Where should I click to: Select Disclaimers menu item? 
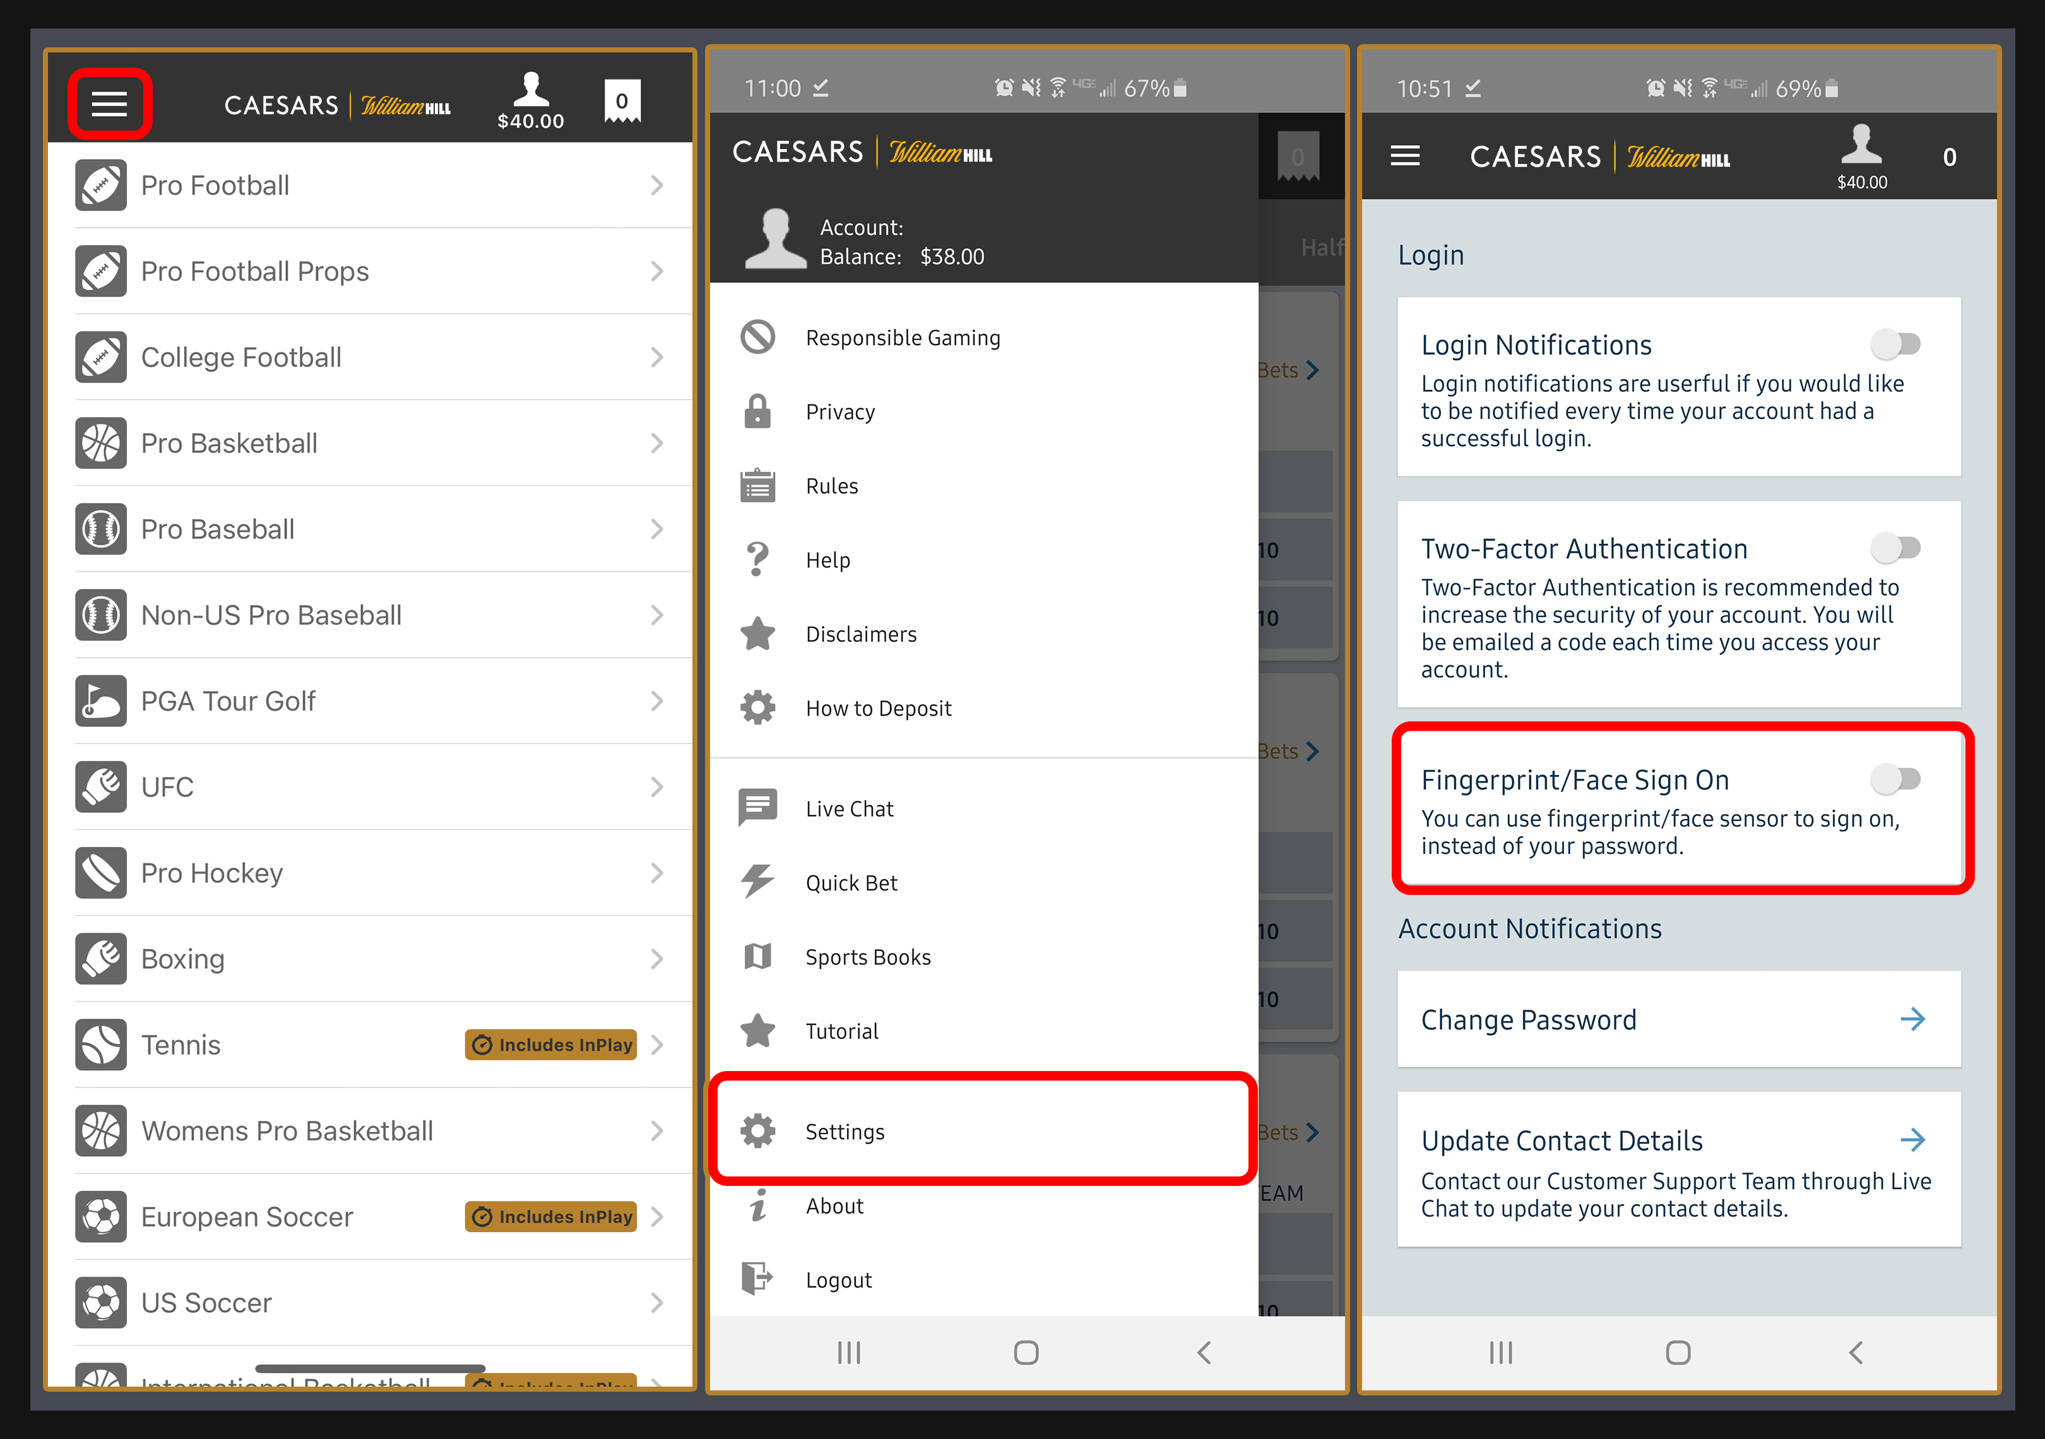[984, 634]
